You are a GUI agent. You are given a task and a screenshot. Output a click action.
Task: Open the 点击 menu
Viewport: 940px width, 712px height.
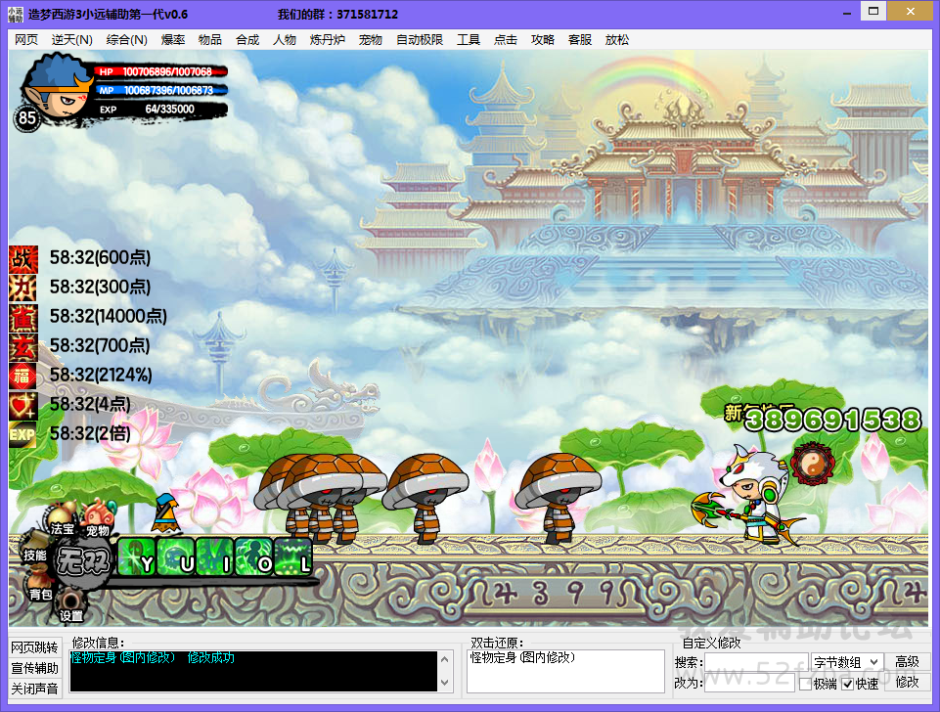[506, 40]
